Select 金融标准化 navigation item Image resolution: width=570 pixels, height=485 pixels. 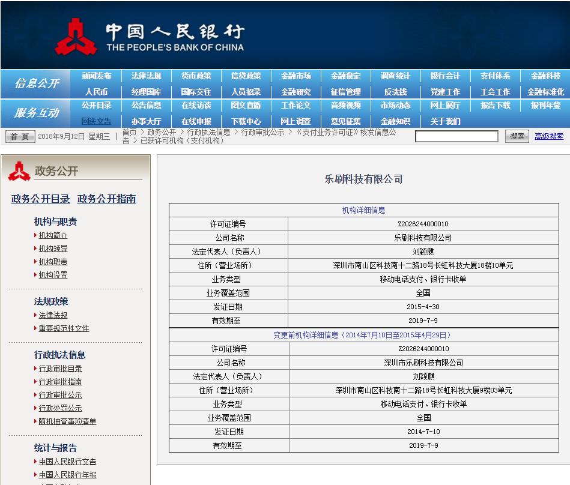tap(545, 92)
